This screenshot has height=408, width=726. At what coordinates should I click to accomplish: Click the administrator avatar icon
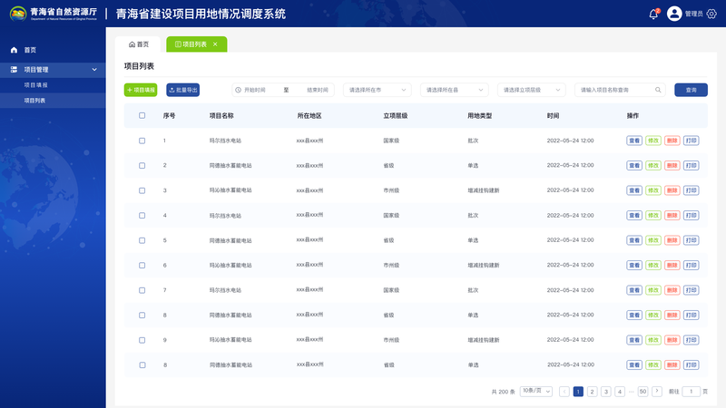click(x=674, y=14)
